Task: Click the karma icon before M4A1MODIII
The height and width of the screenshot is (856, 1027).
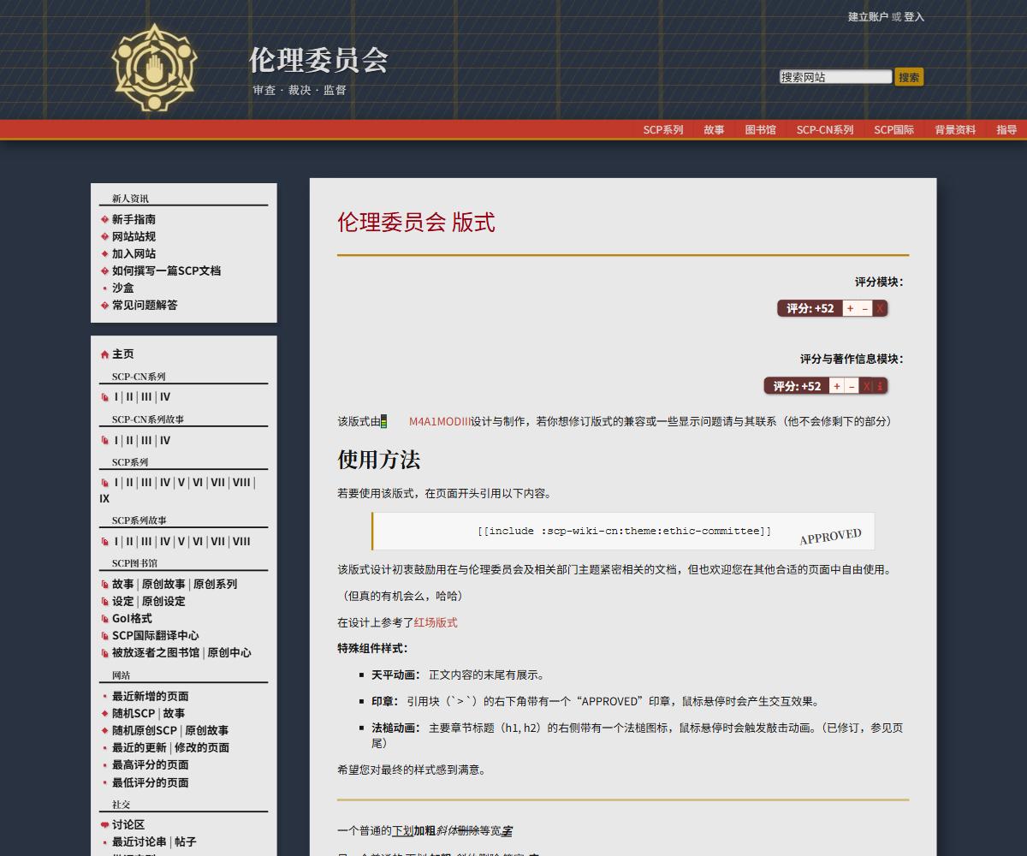Action: point(384,421)
